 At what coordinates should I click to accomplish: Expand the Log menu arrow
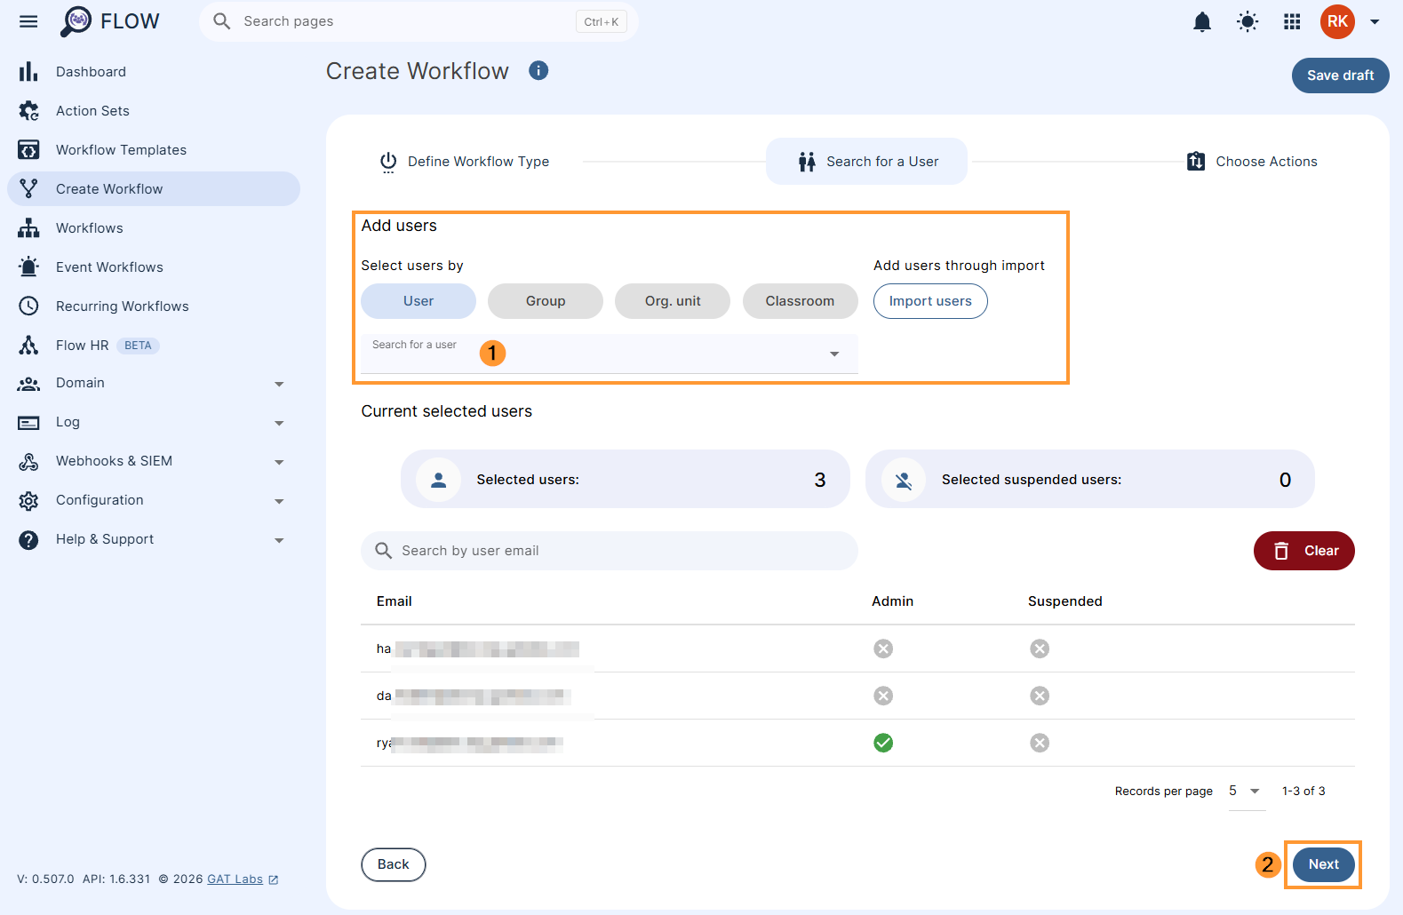[x=279, y=423]
